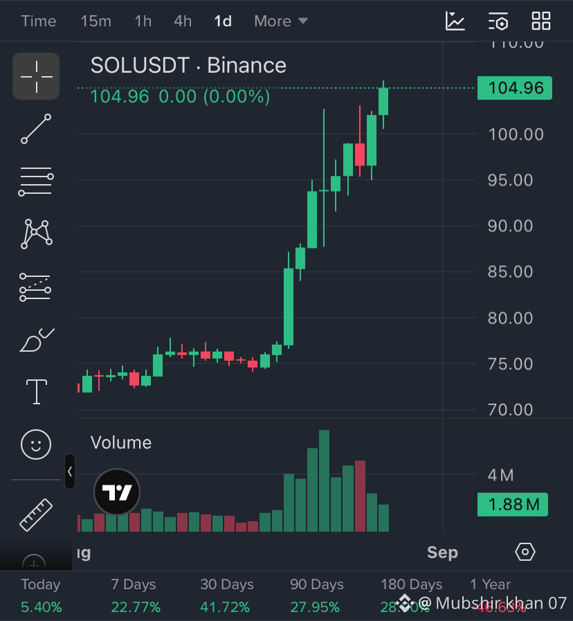
Task: Click the 4 M volume axis label
Action: click(500, 475)
